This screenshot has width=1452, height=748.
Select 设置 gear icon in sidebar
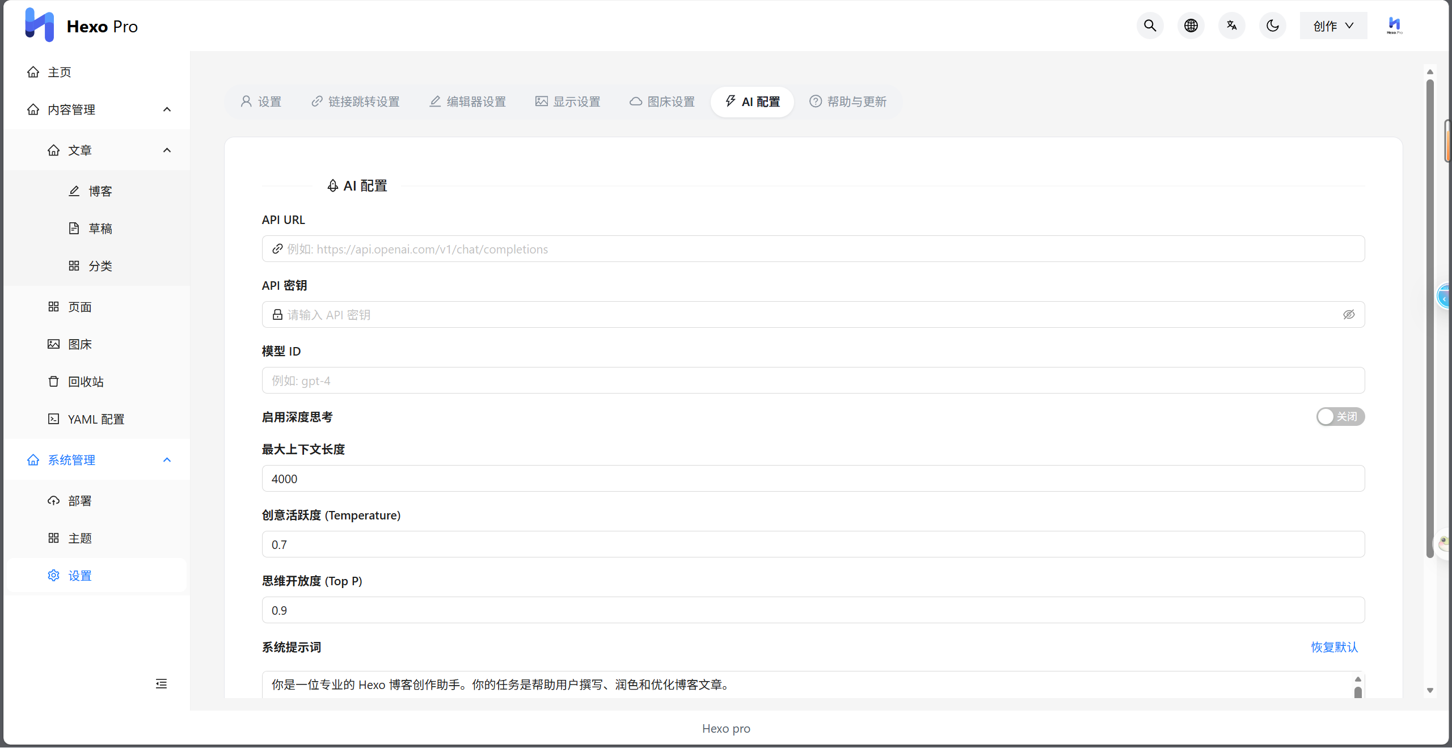click(x=53, y=576)
